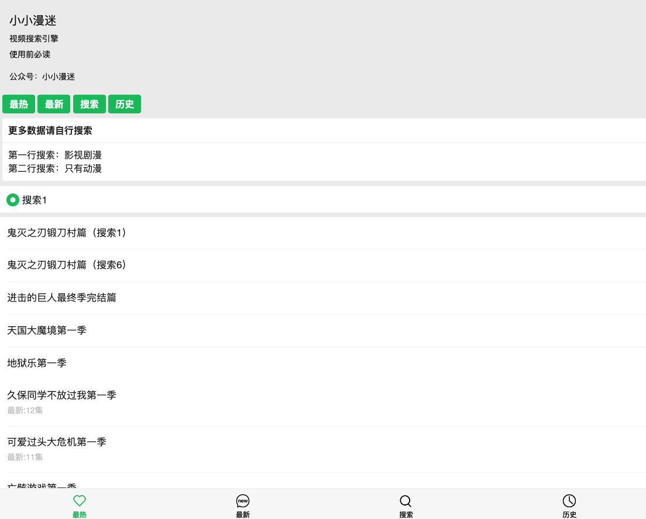The height and width of the screenshot is (519, 646).
Task: Tap the magnifying glass icon in bottom bar
Action: 406,500
